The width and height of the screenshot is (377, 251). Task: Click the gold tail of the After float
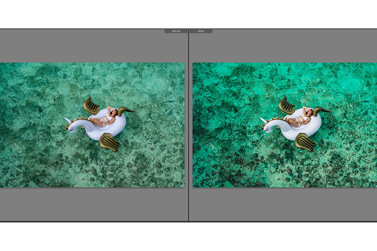[x=320, y=110]
